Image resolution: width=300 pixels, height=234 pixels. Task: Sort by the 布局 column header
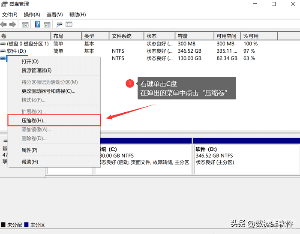[66, 36]
